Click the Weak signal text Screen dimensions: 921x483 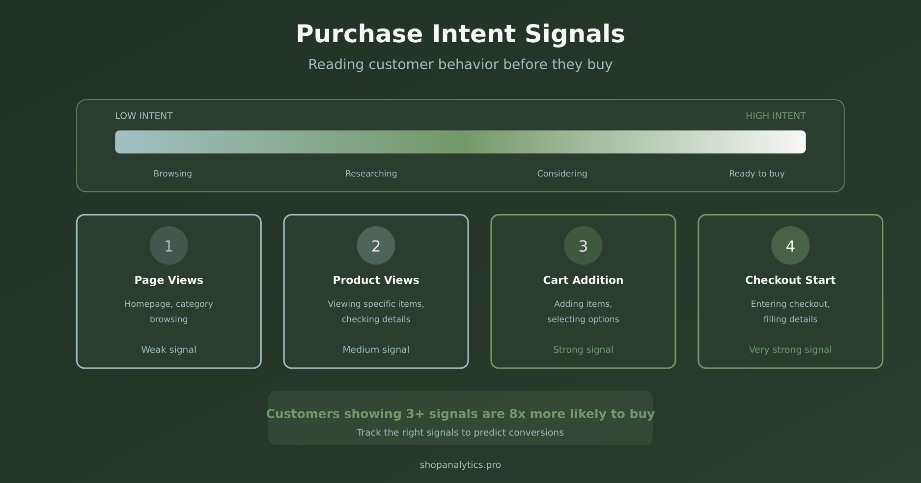168,349
